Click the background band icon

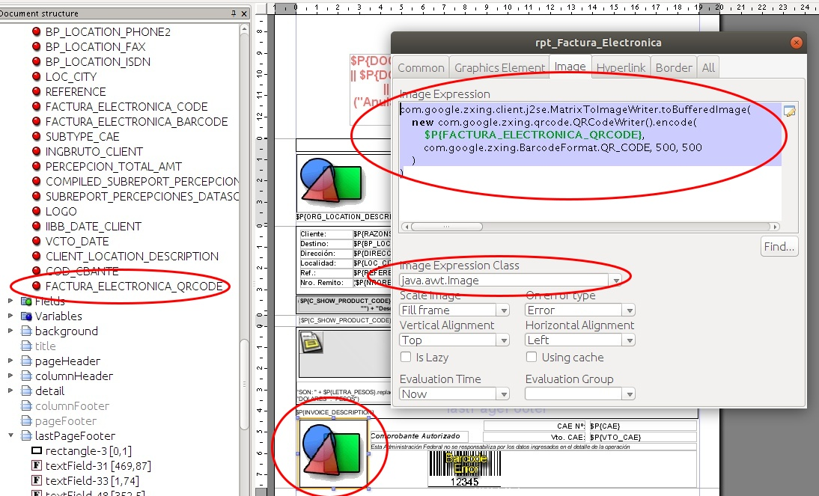[x=26, y=331]
